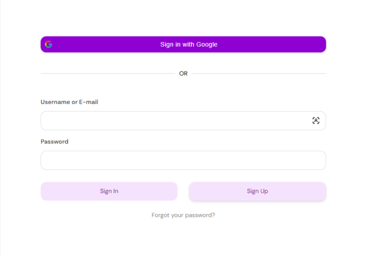
Task: Click the "Password" label above the field
Action: [x=54, y=142]
